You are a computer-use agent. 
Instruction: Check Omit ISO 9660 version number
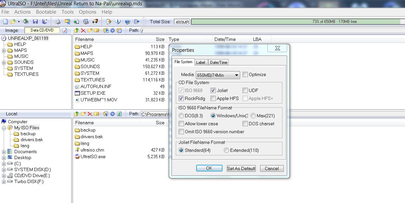(x=181, y=132)
